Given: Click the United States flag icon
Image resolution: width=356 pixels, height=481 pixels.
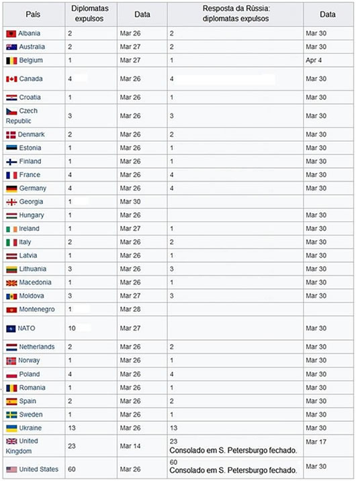Looking at the screenshot, I should point(11,470).
